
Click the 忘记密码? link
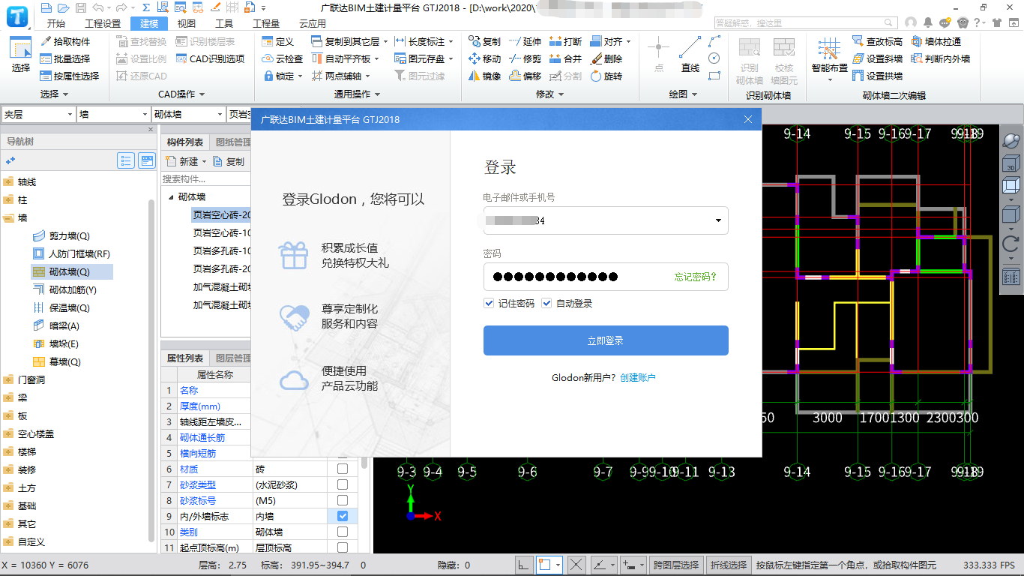[x=696, y=277]
